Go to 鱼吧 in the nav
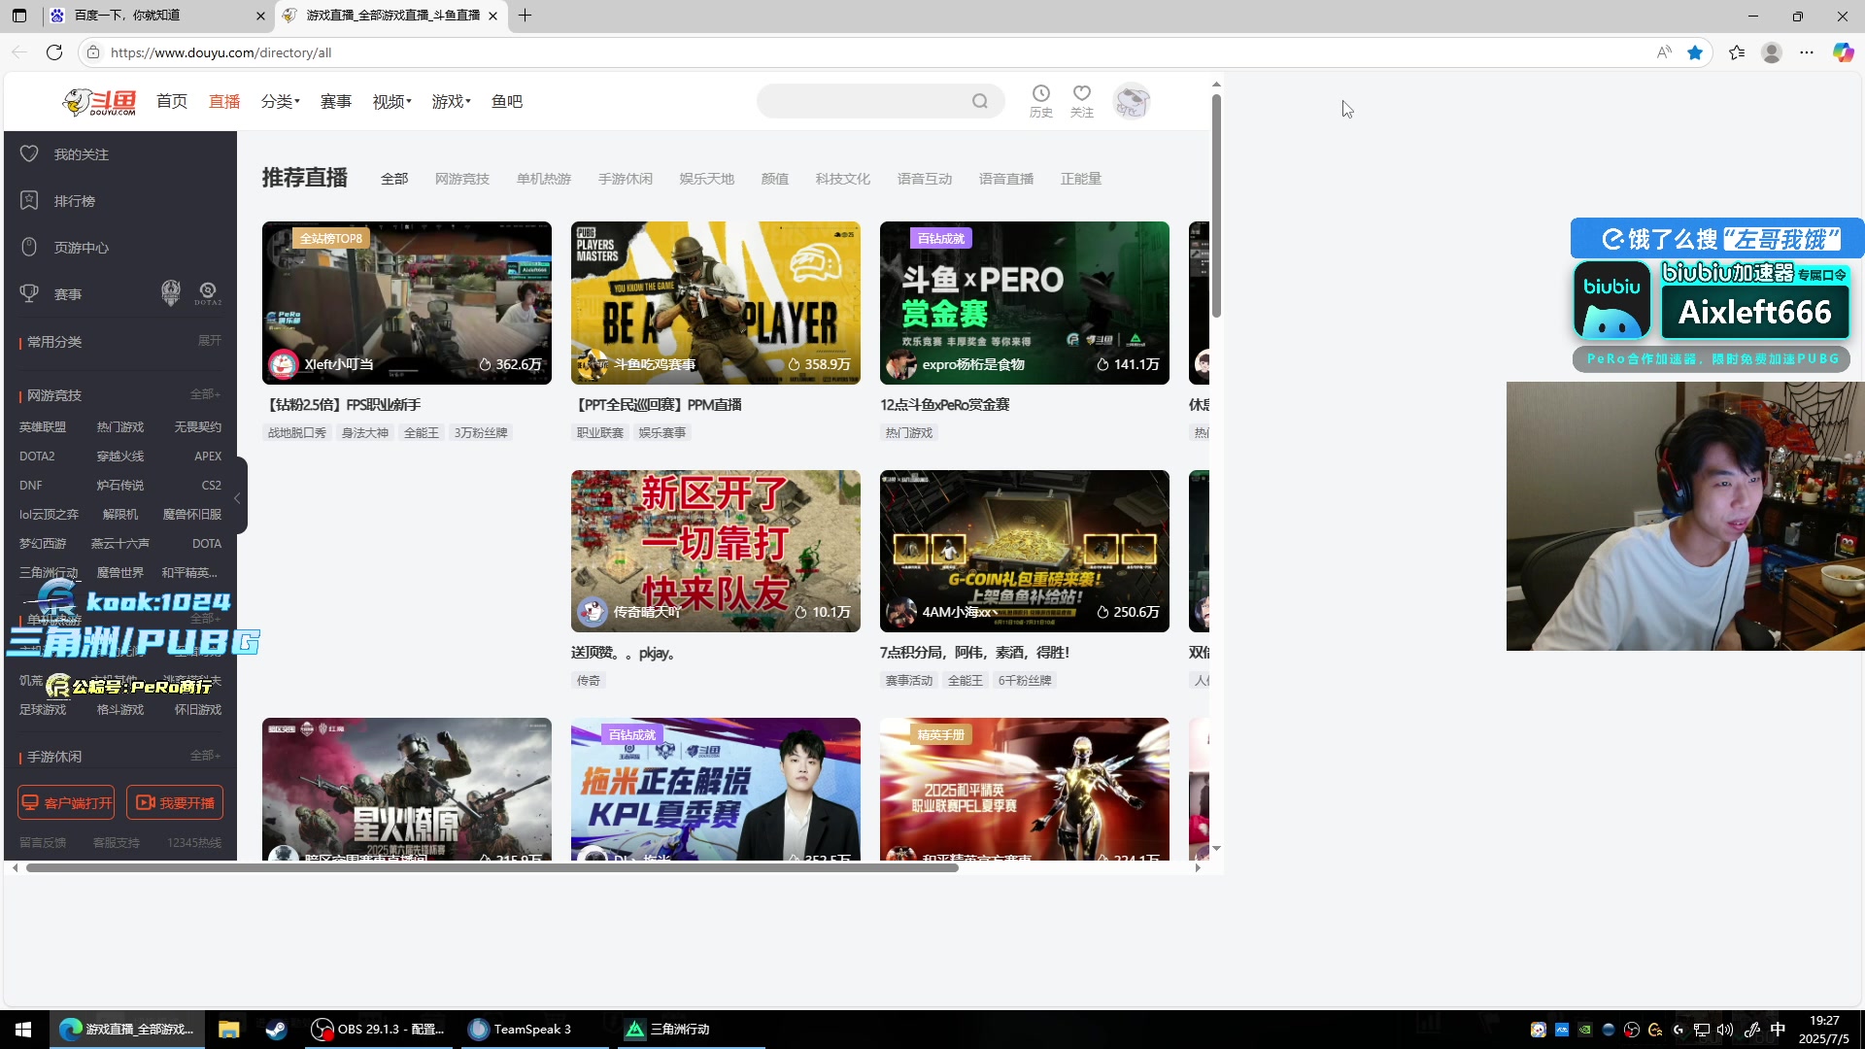The width and height of the screenshot is (1865, 1049). click(x=507, y=101)
